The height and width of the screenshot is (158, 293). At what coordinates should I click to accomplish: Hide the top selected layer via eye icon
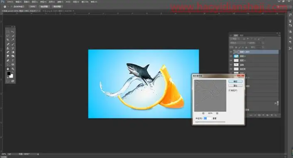231,52
